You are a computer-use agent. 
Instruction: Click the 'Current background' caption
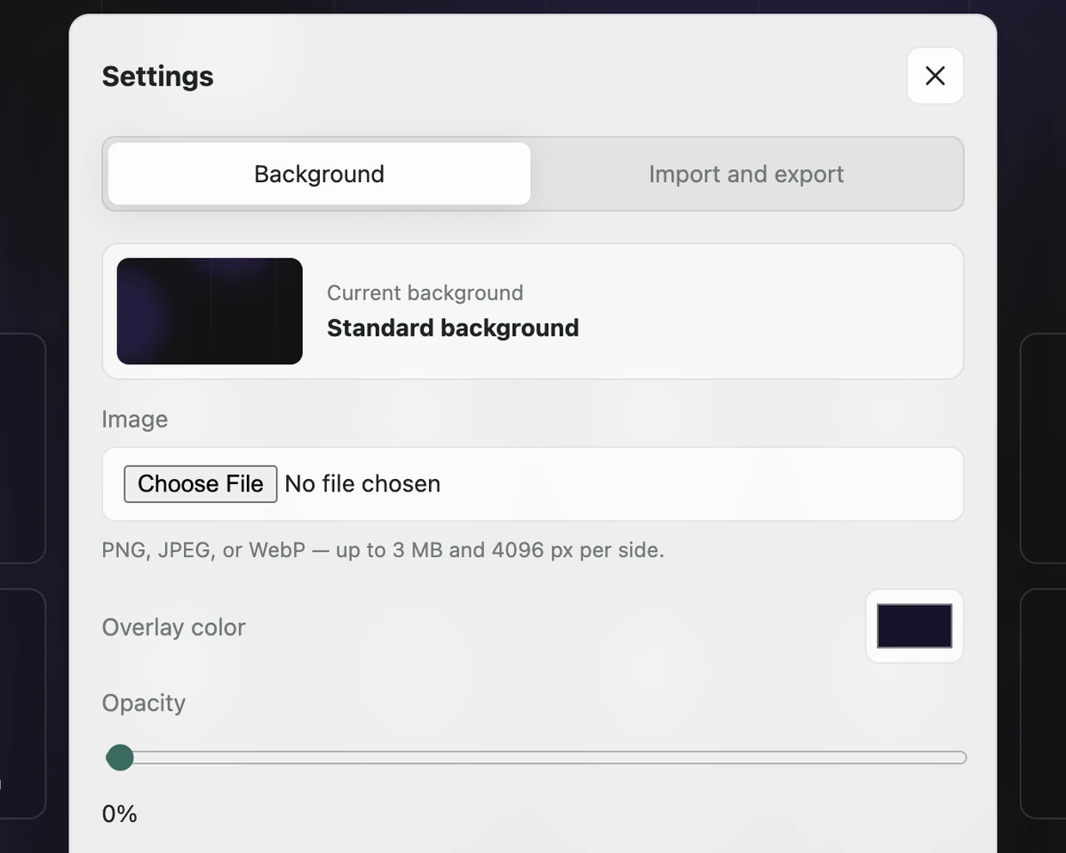point(425,292)
